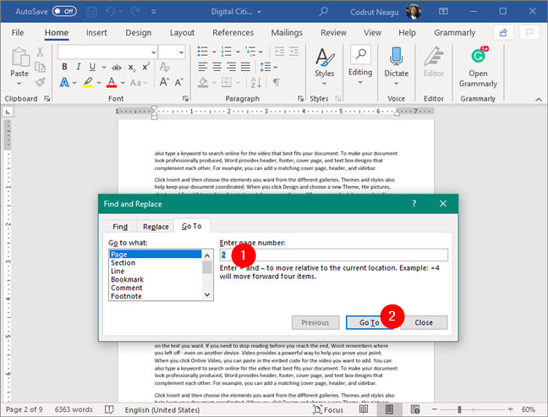The width and height of the screenshot is (548, 417).
Task: Click the Share icon button
Action: point(503,32)
